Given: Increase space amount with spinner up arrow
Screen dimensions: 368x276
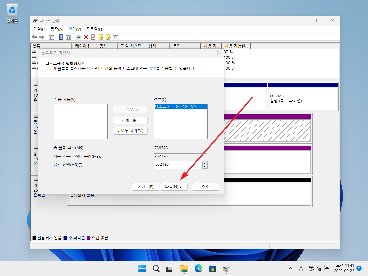Looking at the screenshot, I should 205,163.
